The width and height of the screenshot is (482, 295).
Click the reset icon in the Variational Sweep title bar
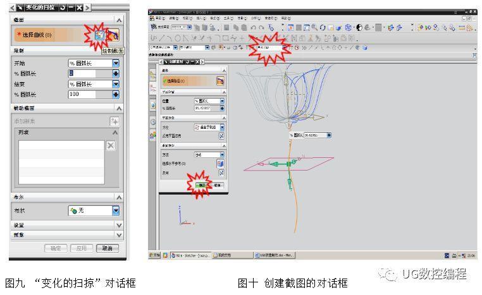[63, 8]
